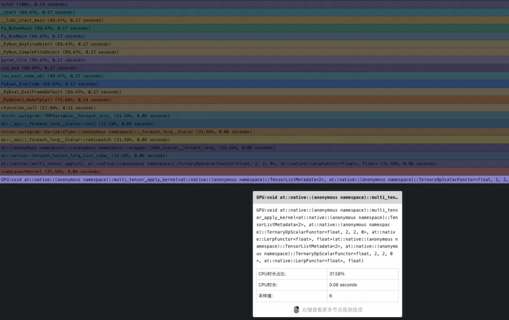509x320 pixels.
Task: Select the at::native::multi_tensor_apply<2 frame
Action: click(254, 163)
